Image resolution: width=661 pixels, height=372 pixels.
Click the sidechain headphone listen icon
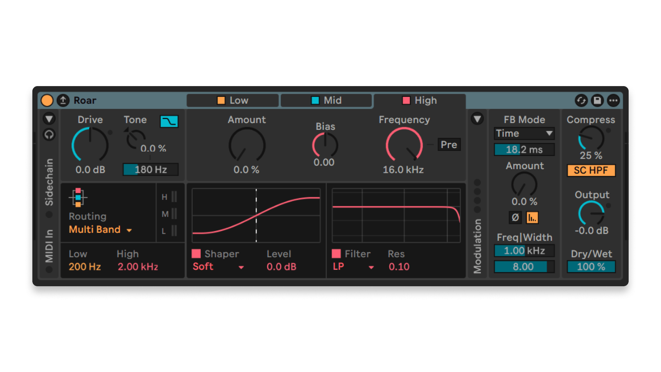(49, 134)
